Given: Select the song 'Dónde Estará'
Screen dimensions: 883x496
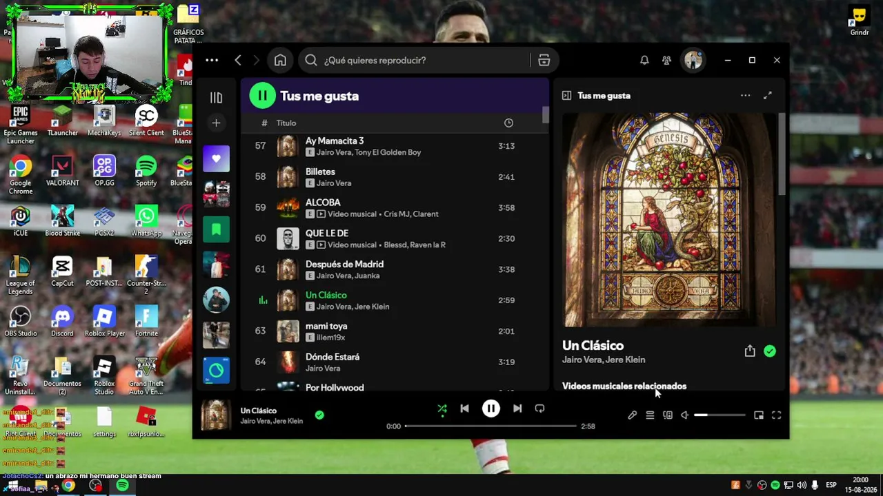Looking at the screenshot, I should point(333,357).
